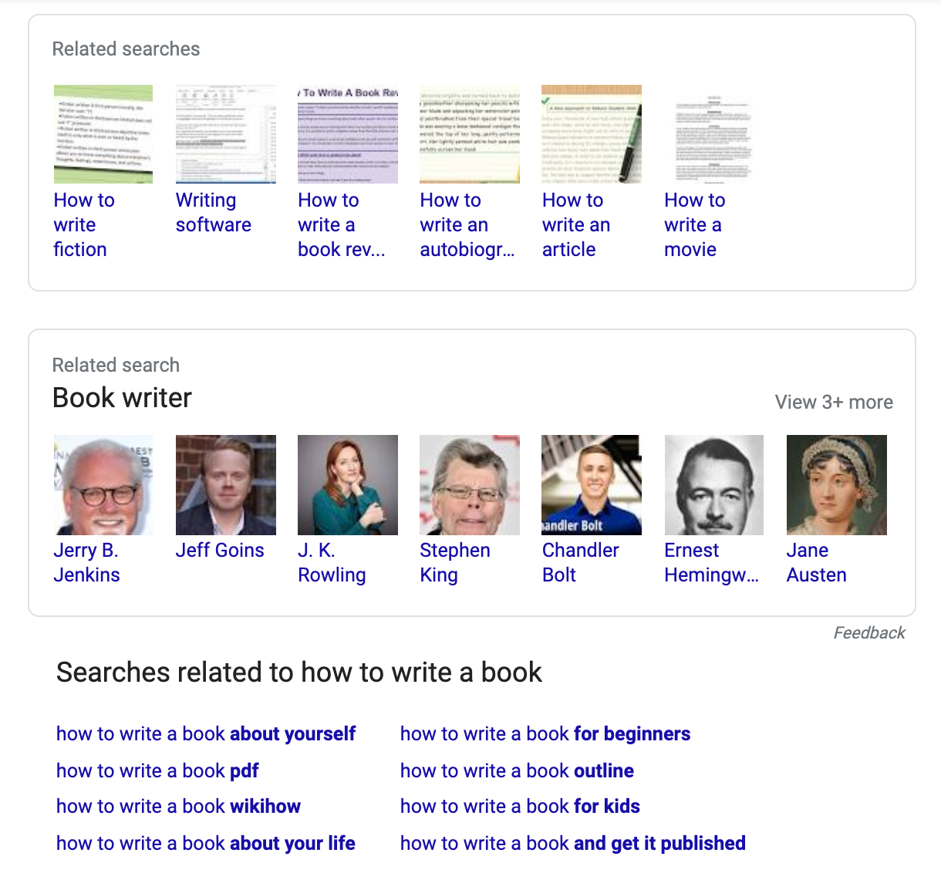Search 'how to write a book about your life'
The height and width of the screenshot is (873, 941).
[x=206, y=843]
